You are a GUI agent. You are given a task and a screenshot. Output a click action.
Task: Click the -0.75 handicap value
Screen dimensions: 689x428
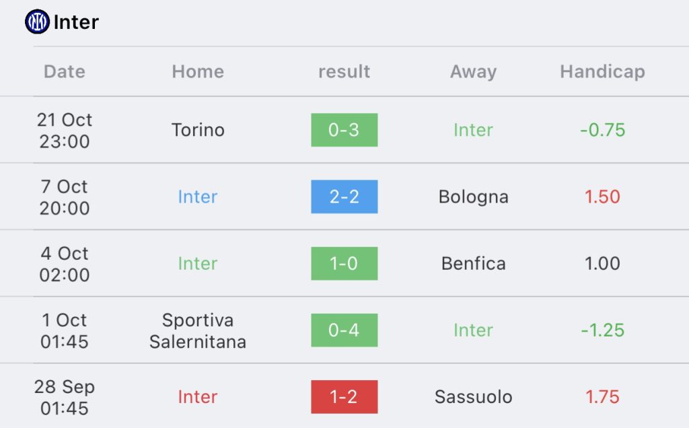point(602,130)
